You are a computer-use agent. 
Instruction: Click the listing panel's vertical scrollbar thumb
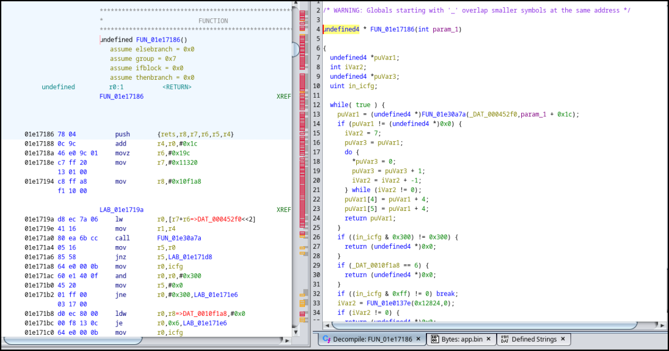[x=295, y=50]
